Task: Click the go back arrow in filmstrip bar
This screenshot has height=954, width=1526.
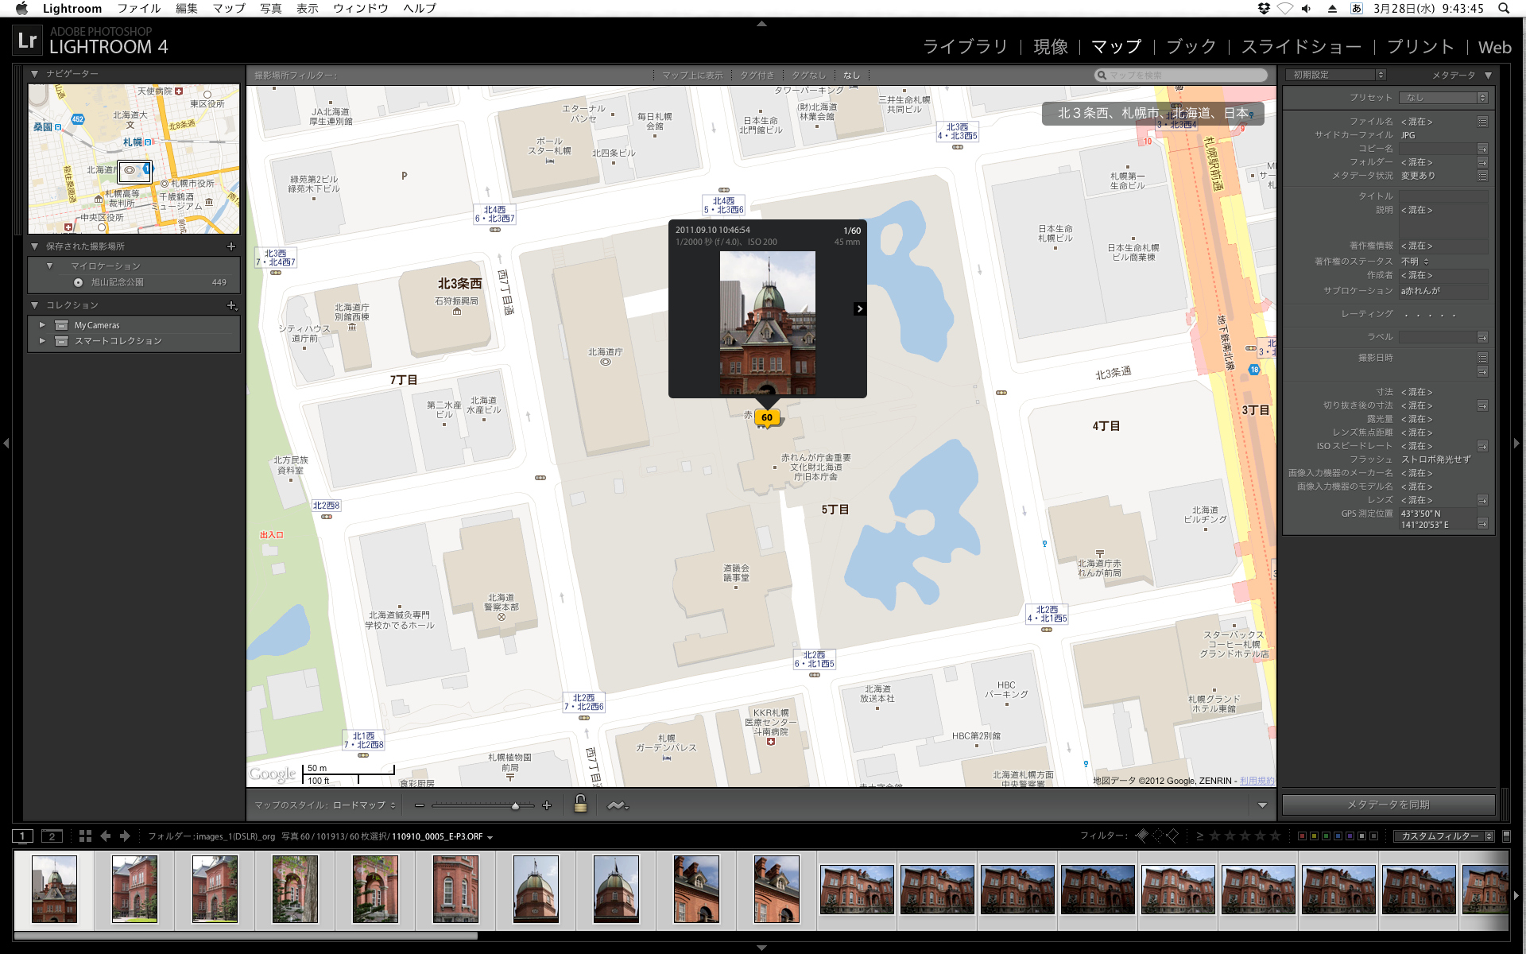Action: pyautogui.click(x=105, y=836)
